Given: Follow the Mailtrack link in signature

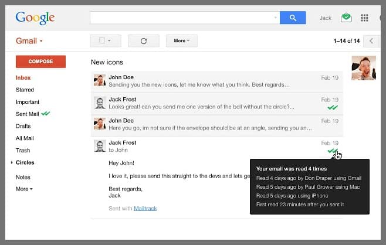Looking at the screenshot, I should tap(145, 208).
